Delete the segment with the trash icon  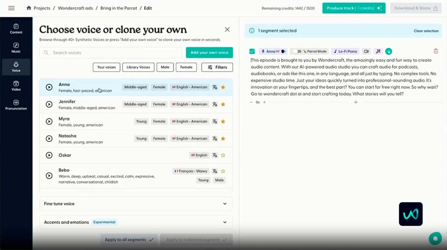[436, 51]
